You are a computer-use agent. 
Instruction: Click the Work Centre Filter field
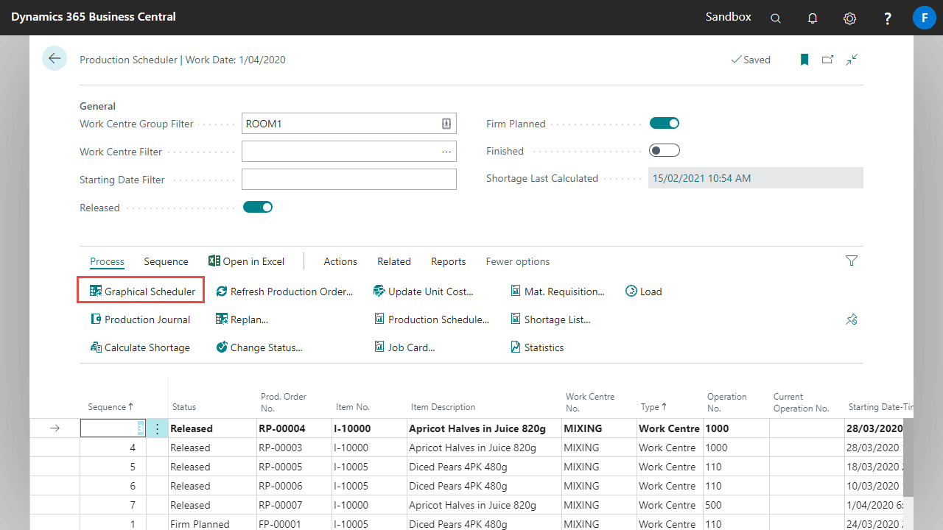tap(349, 152)
